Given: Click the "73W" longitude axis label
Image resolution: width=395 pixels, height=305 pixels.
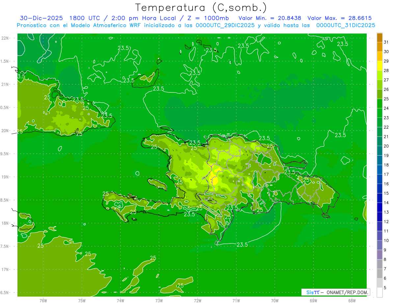Looking at the screenshot, I should (159, 300).
